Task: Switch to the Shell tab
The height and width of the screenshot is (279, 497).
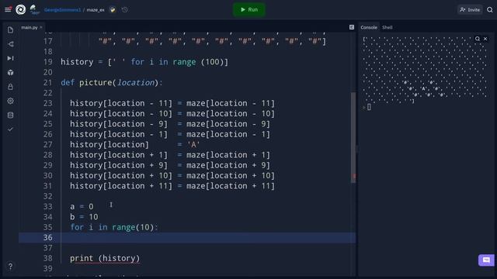Action: point(388,28)
